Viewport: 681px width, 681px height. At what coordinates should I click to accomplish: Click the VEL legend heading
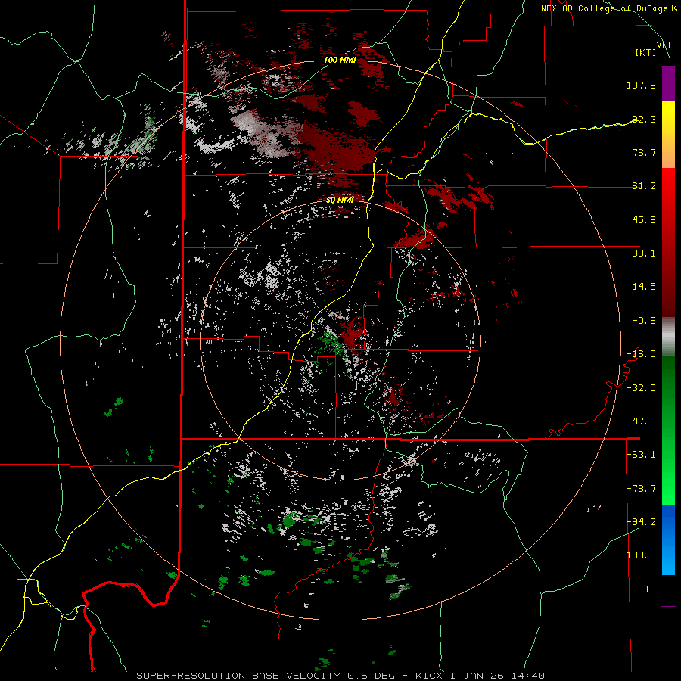pos(664,45)
